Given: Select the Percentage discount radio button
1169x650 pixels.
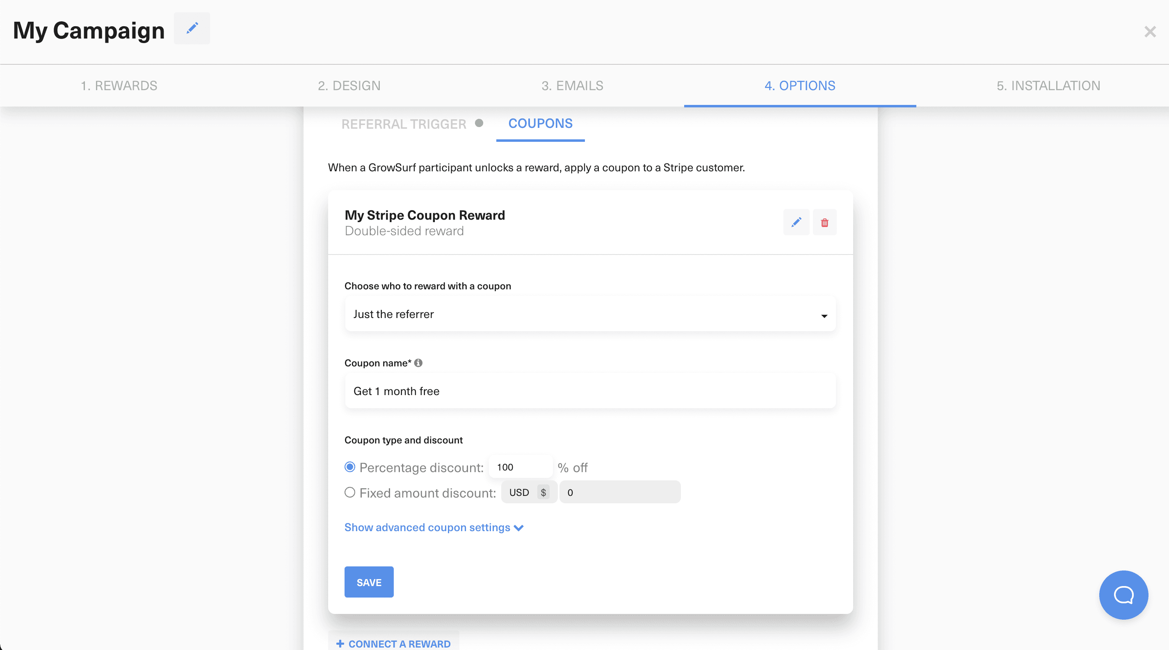Looking at the screenshot, I should 349,467.
